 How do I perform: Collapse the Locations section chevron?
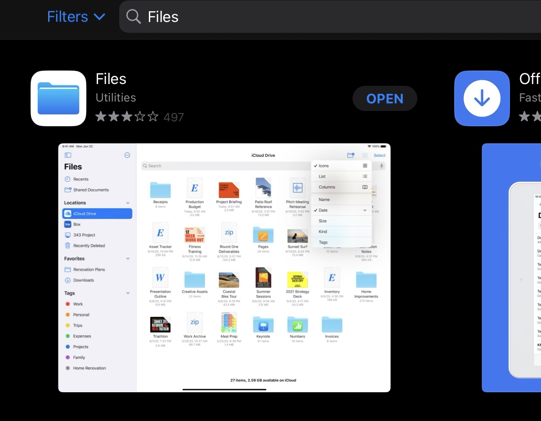(x=128, y=203)
